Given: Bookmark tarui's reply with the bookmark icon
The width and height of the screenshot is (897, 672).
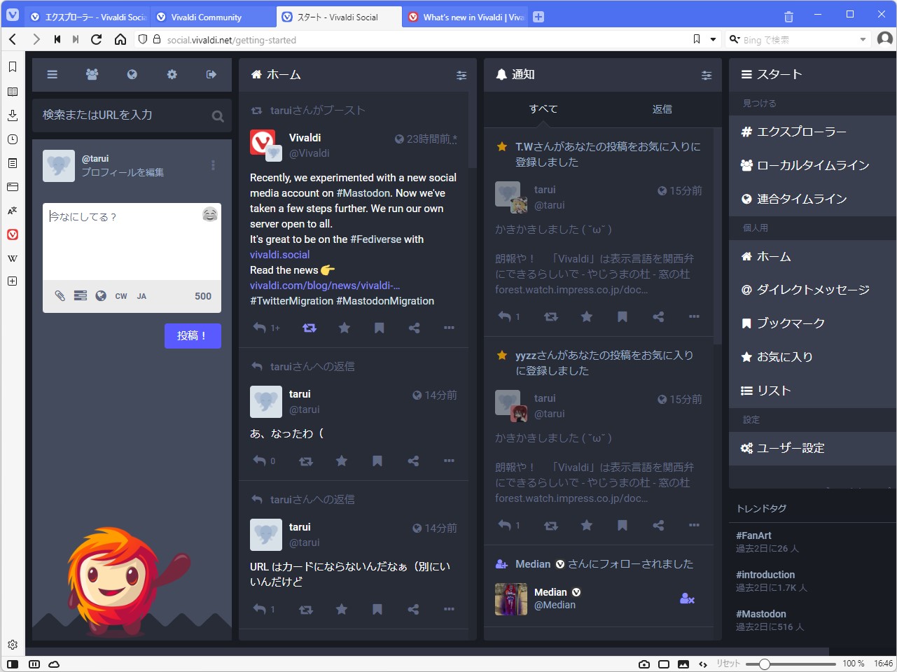Looking at the screenshot, I should [377, 461].
